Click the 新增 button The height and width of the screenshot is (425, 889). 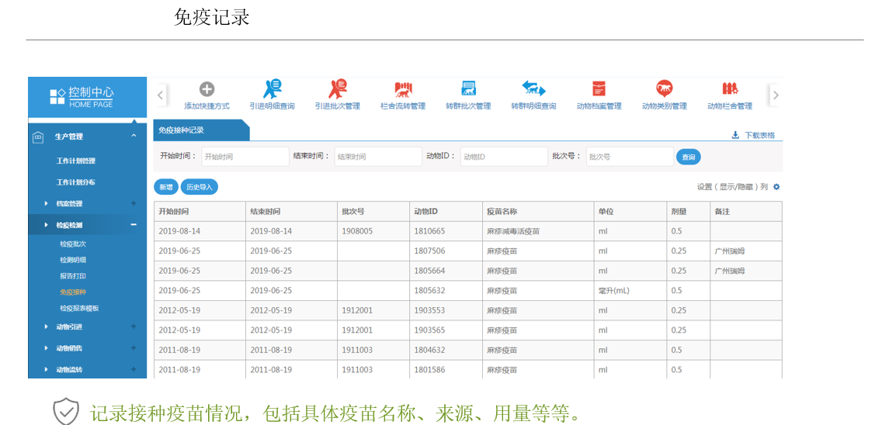point(165,187)
